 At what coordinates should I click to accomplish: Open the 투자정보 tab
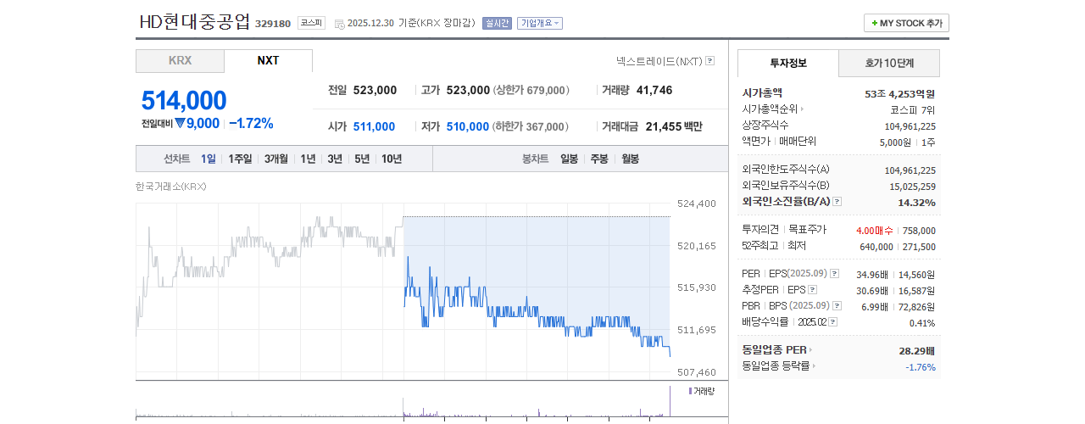(787, 64)
